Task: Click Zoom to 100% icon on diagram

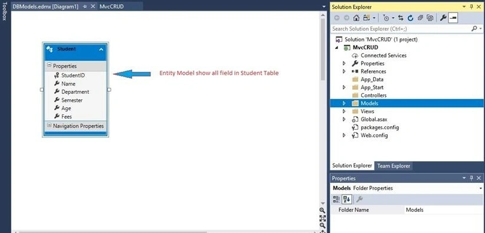Action: coord(323,218)
